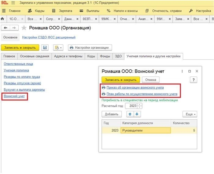The width and height of the screenshot is (214, 174).
Task: Open Настройки СЭДО ФСС расширенный link
Action: pos(49,37)
